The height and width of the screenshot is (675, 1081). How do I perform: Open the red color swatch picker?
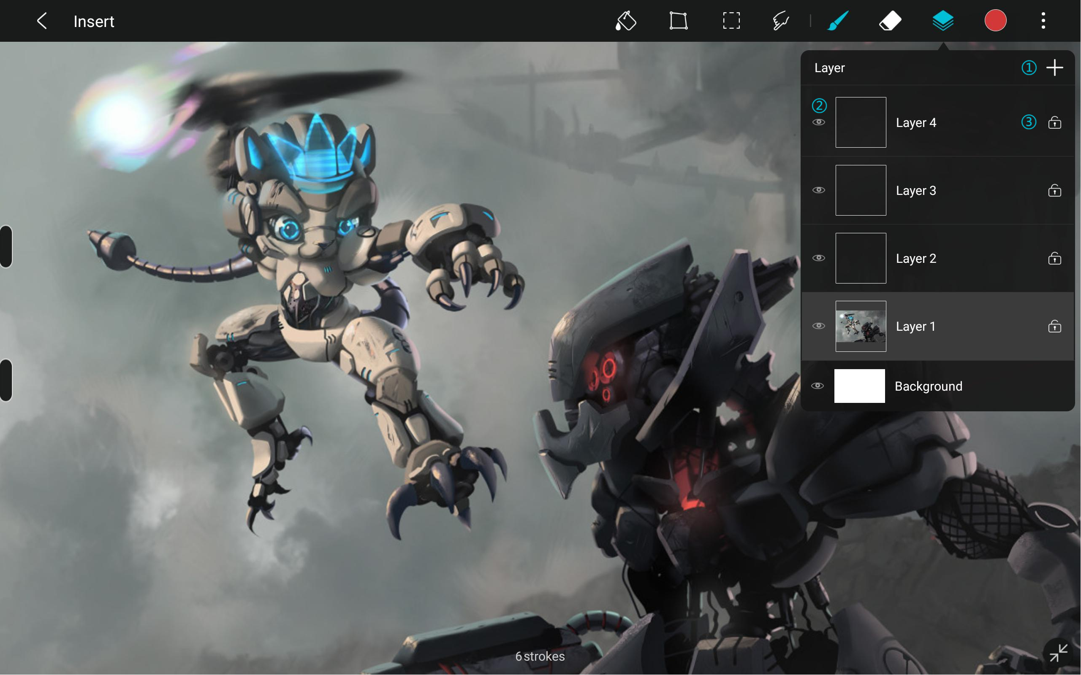[995, 21]
